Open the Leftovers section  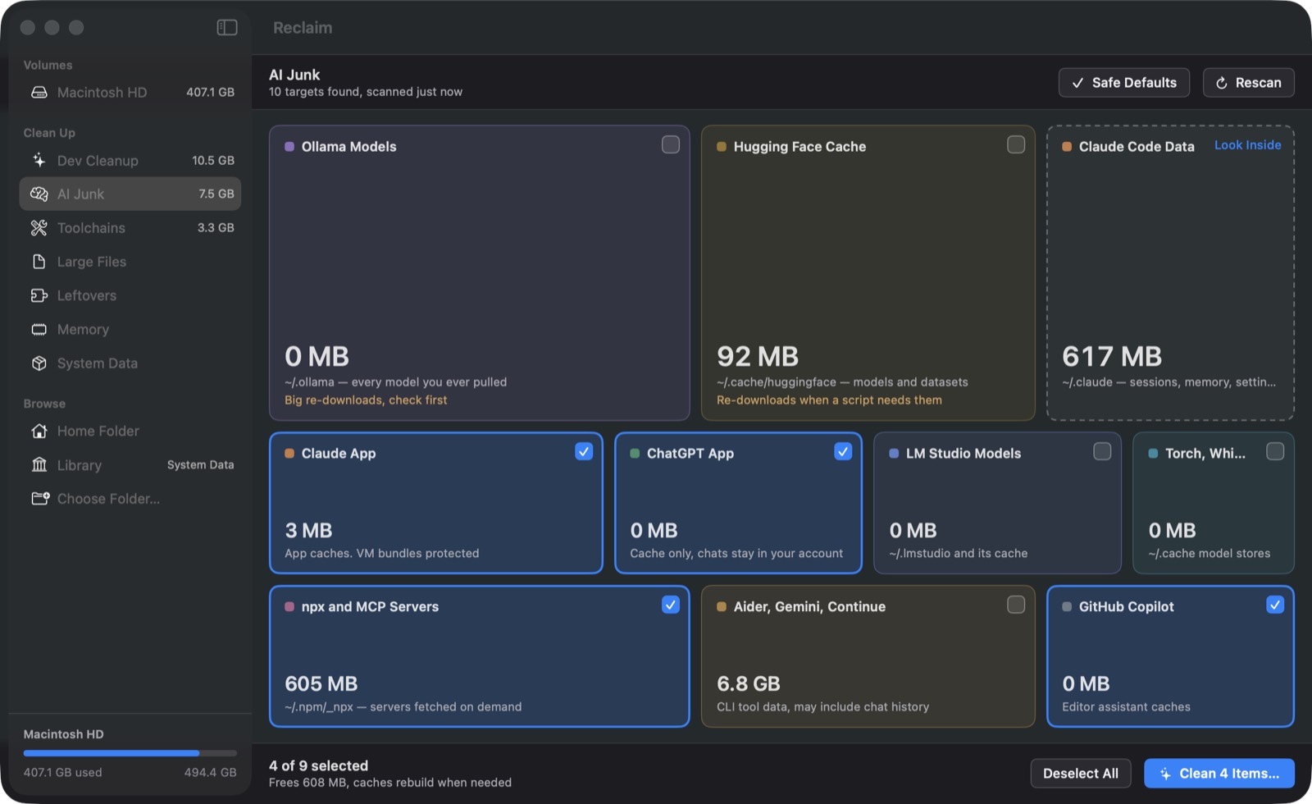[130, 295]
